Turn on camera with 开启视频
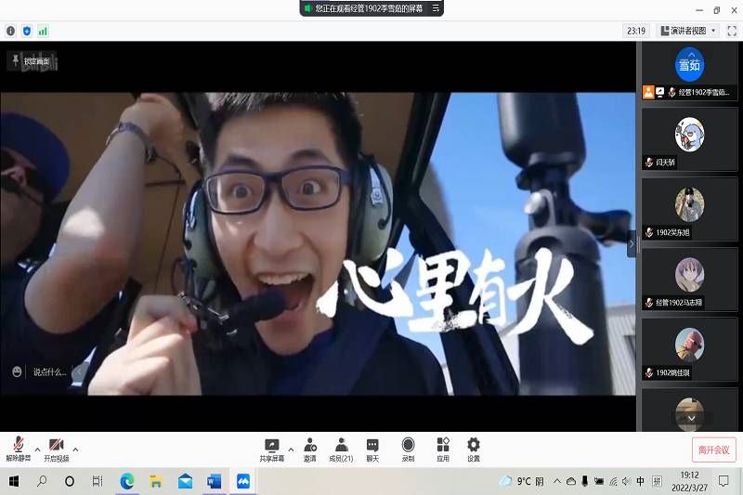Image resolution: width=743 pixels, height=495 pixels. (56, 449)
